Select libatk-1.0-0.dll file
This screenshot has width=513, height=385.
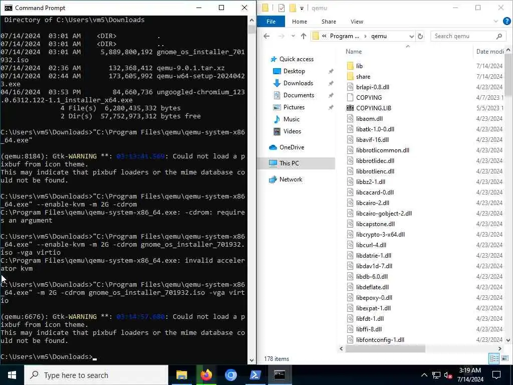coord(375,129)
